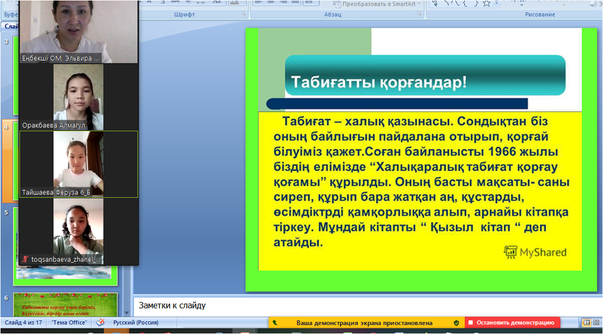
Task: Select Оракбаева Алмагул's video tile
Action: (78, 98)
